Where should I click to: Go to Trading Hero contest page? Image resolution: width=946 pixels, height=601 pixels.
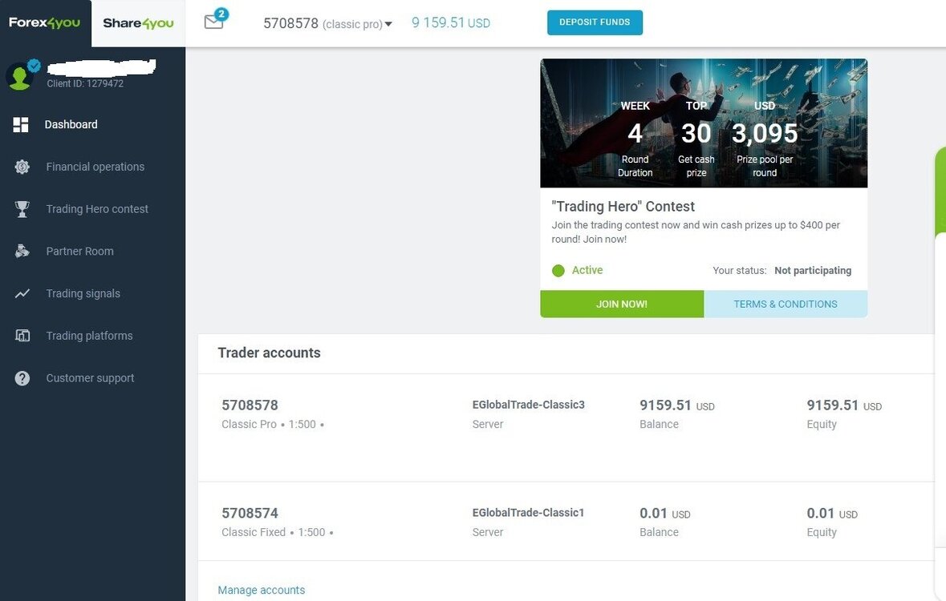(x=97, y=209)
